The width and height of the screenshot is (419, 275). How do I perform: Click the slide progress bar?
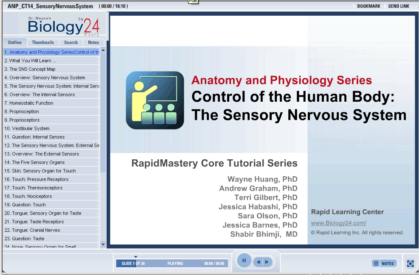[172, 264]
